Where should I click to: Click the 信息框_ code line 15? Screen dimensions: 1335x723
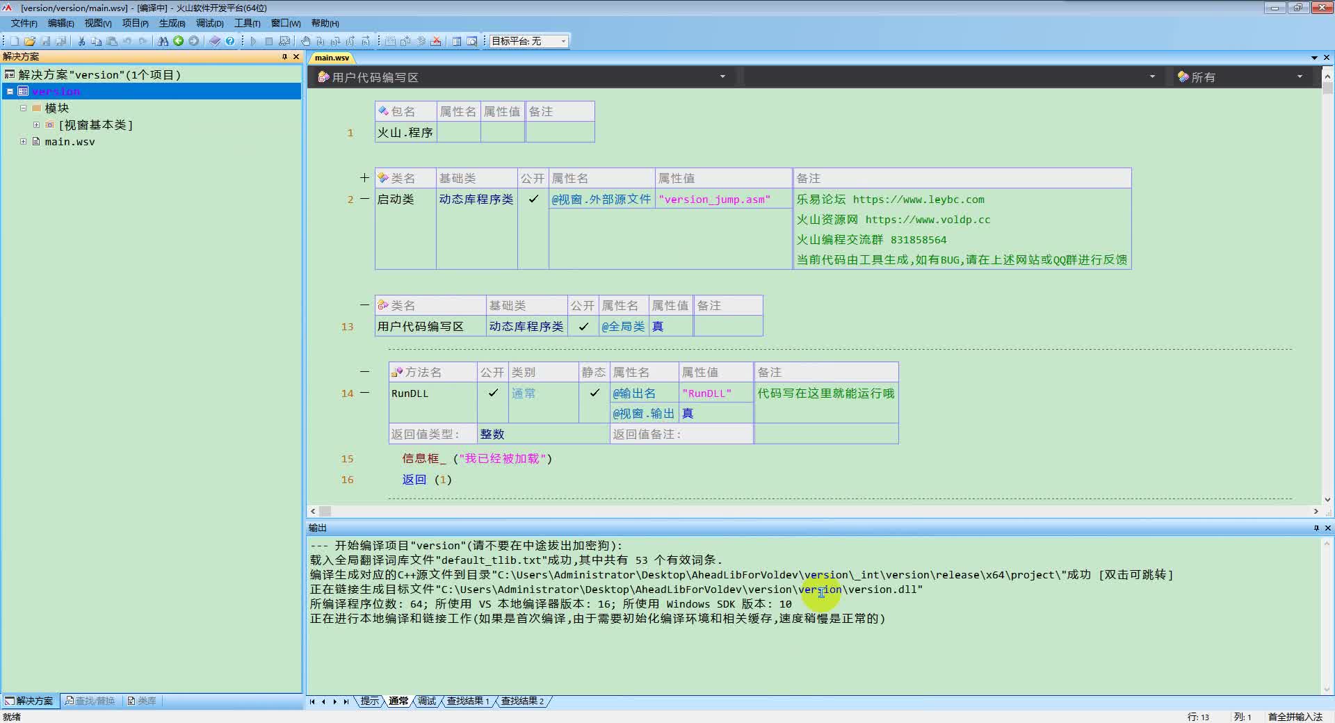[477, 459]
